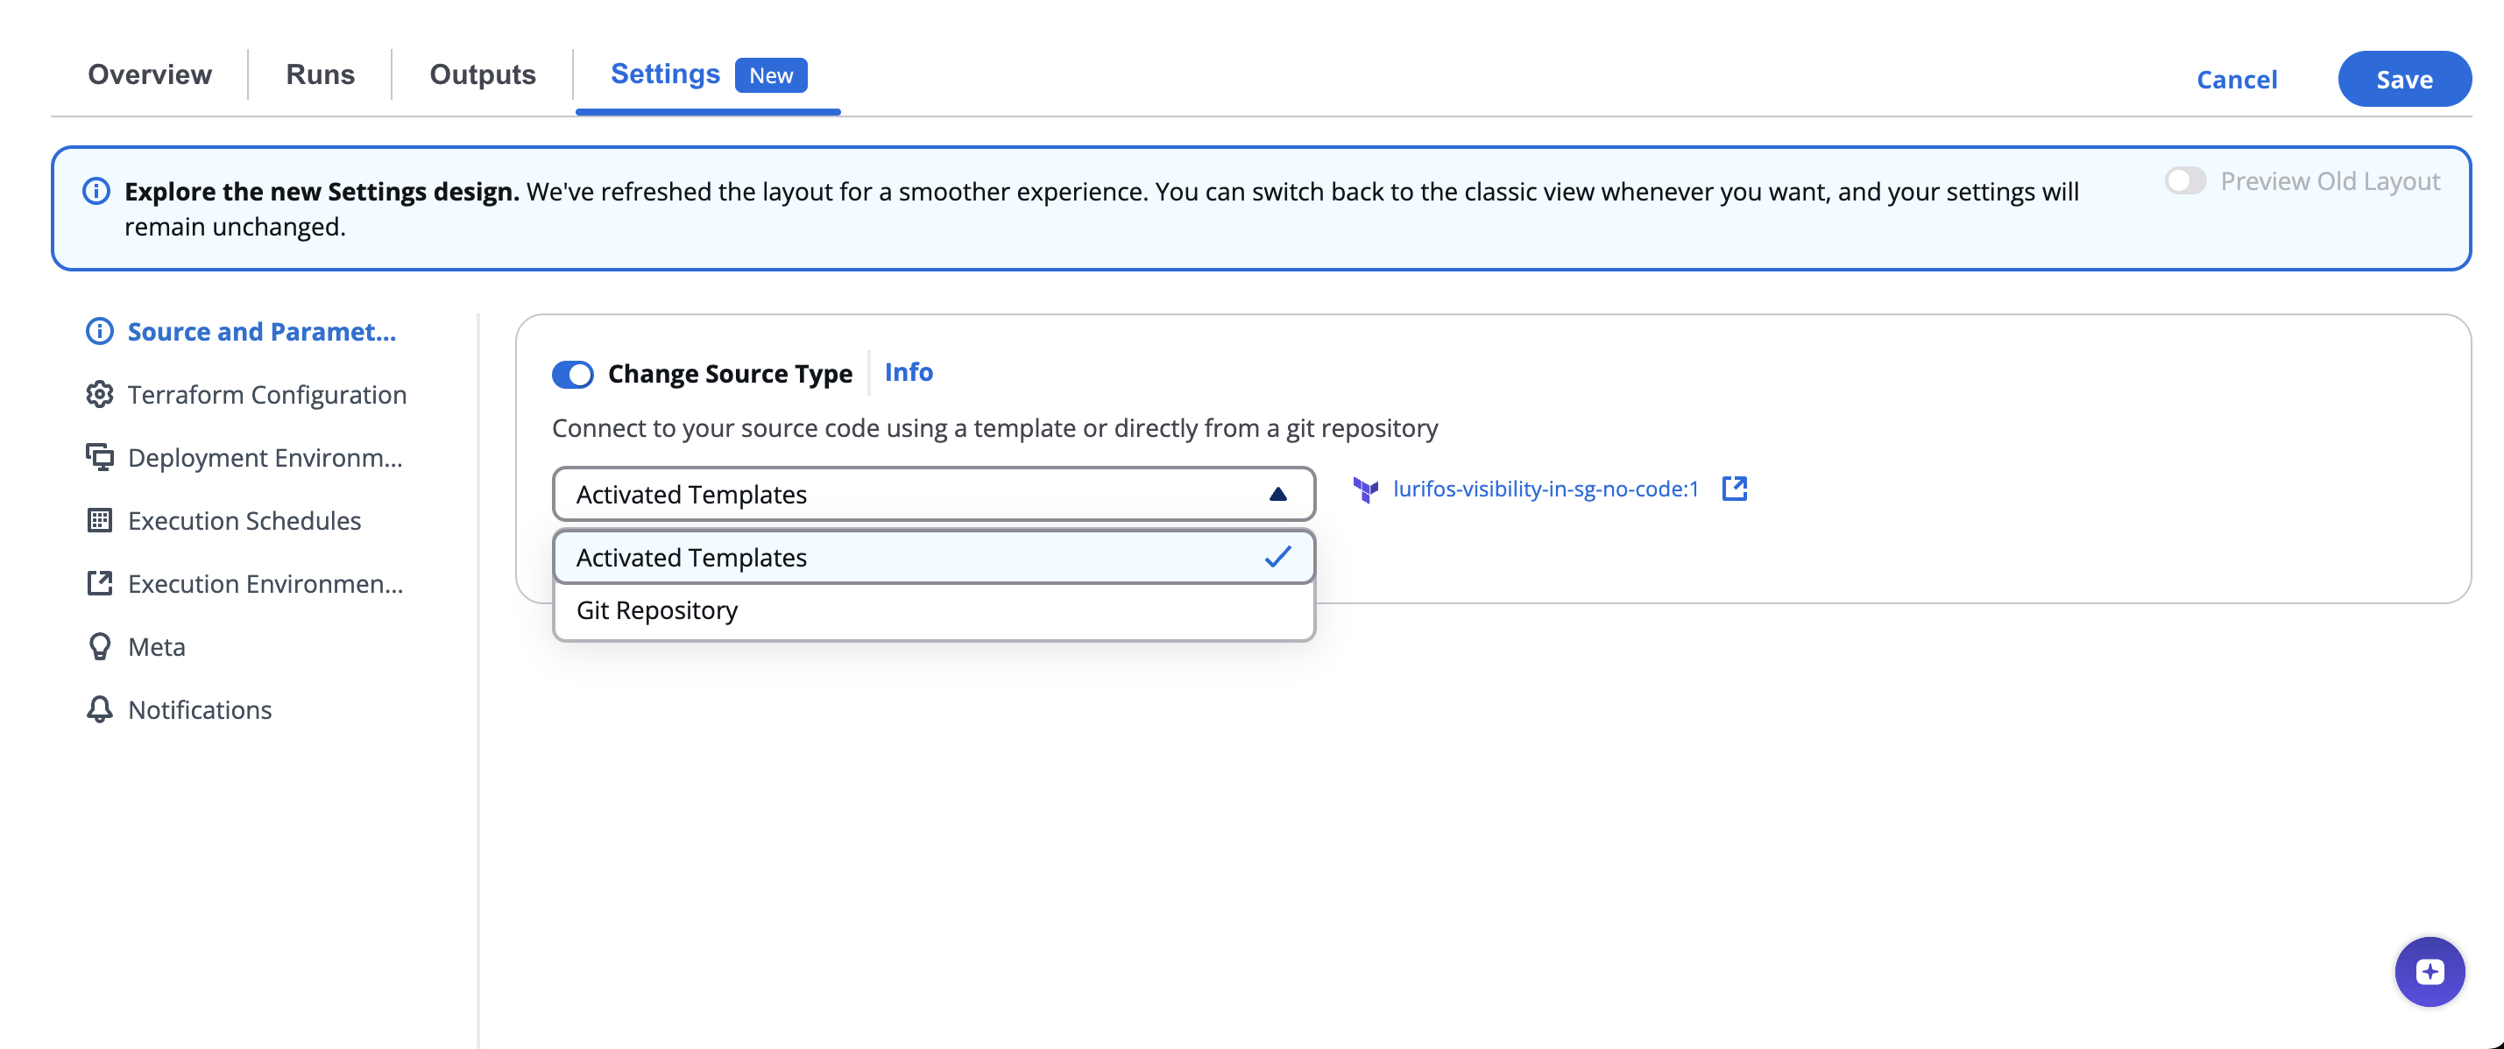Open the Outputs tab
2504x1049 pixels.
[x=482, y=74]
